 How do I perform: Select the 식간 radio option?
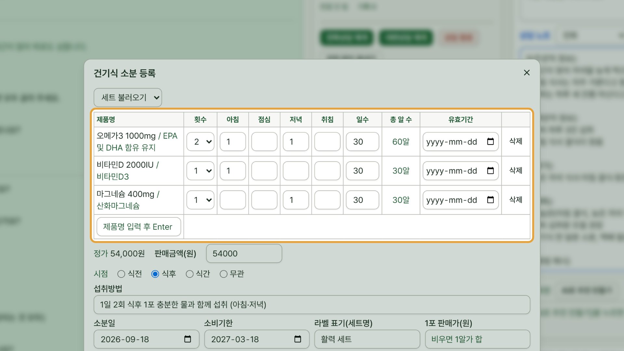pyautogui.click(x=189, y=274)
